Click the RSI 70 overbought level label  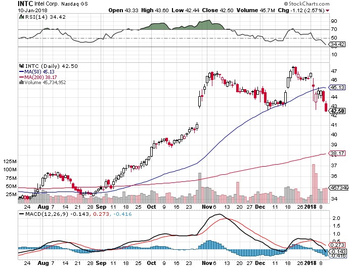(334, 29)
